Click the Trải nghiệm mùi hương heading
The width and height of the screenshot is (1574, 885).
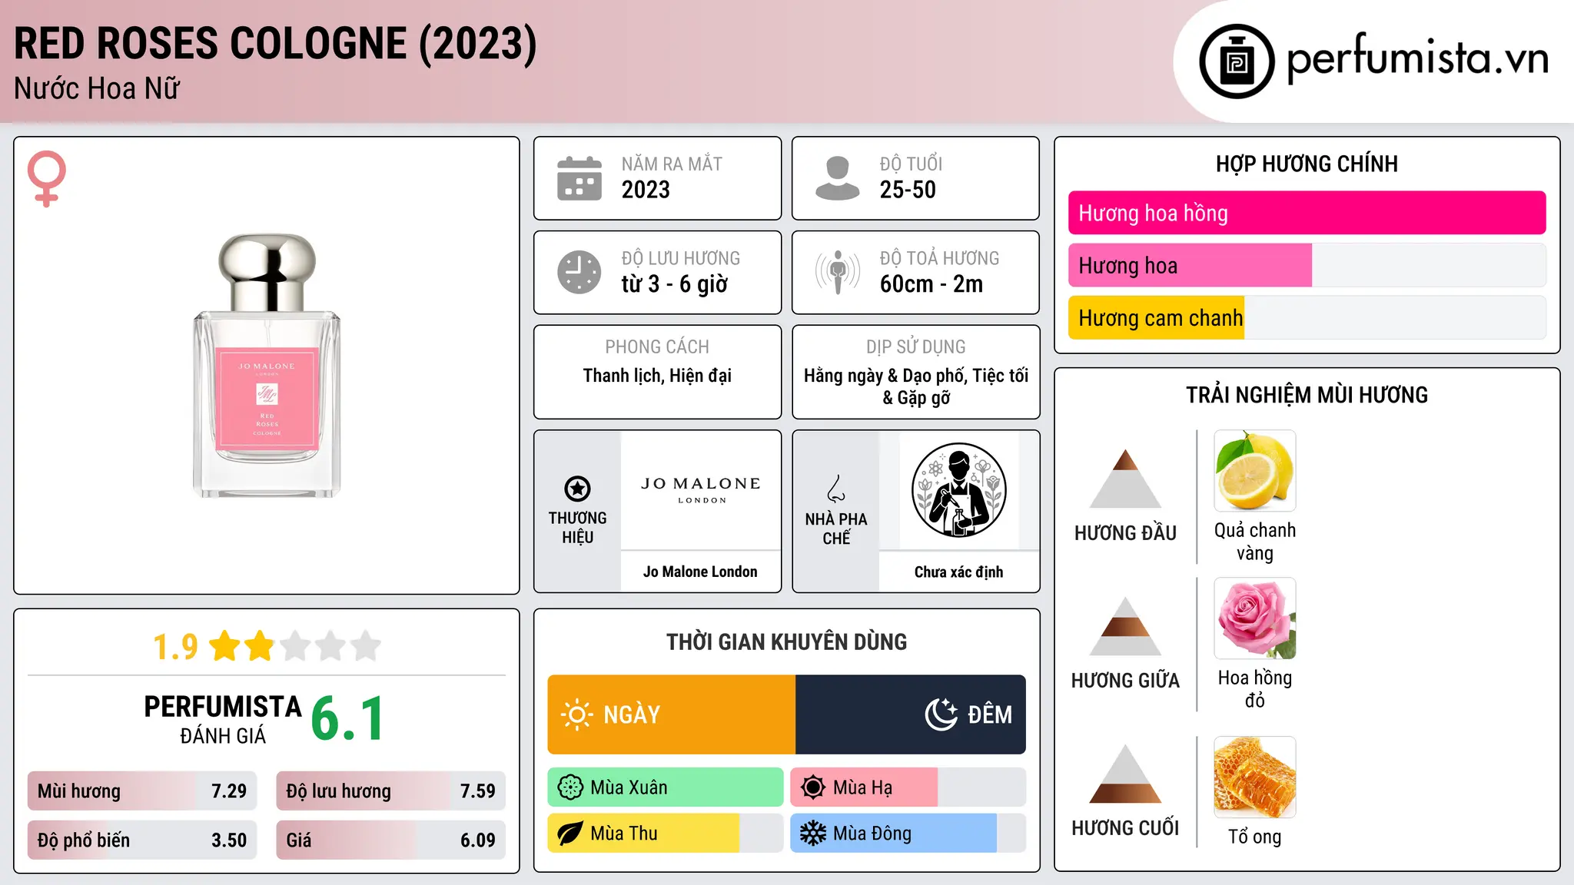1307,395
